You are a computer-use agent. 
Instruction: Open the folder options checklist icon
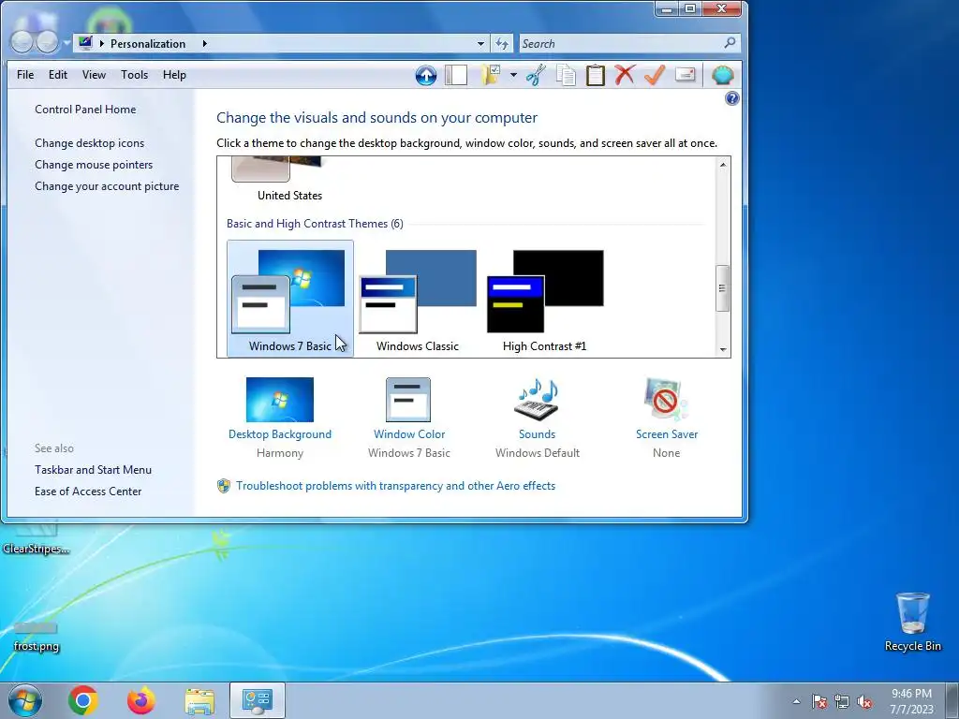491,75
